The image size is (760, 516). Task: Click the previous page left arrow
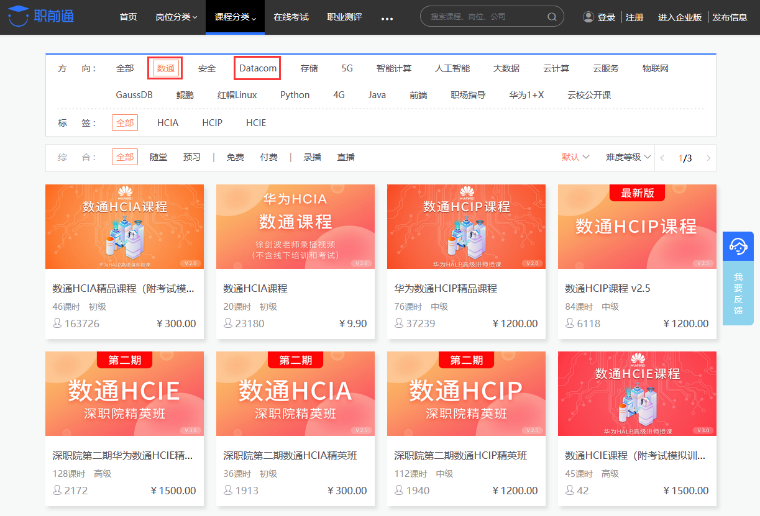point(662,158)
